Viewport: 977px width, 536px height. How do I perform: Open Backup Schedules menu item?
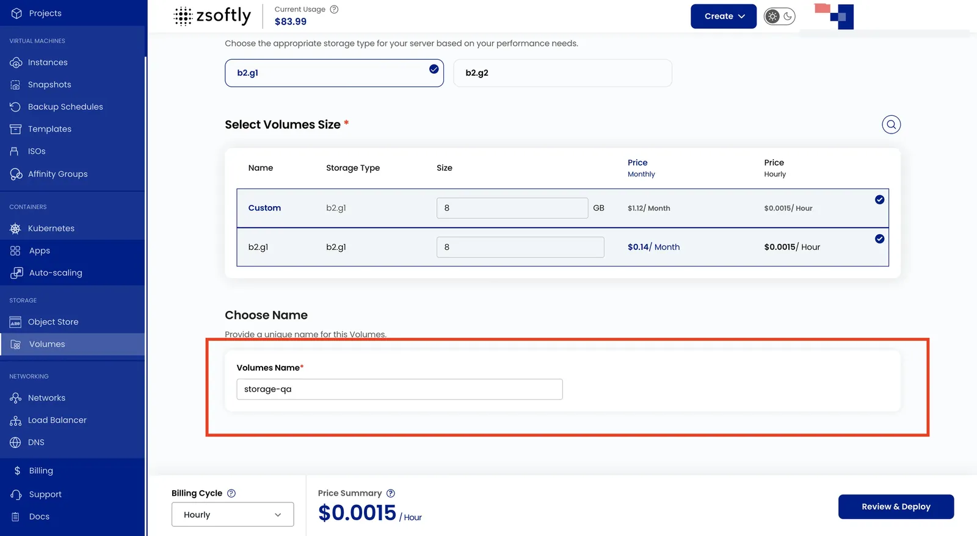coord(65,107)
